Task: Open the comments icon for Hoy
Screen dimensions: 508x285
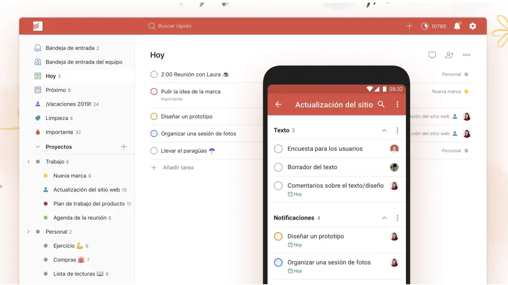Action: pos(432,55)
